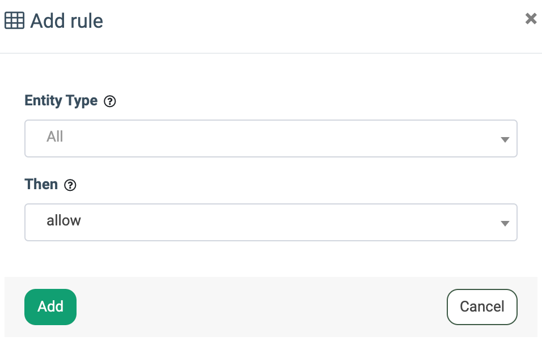This screenshot has width=542, height=341.
Task: Click the Entity Type dropdown arrow
Action: click(x=505, y=139)
